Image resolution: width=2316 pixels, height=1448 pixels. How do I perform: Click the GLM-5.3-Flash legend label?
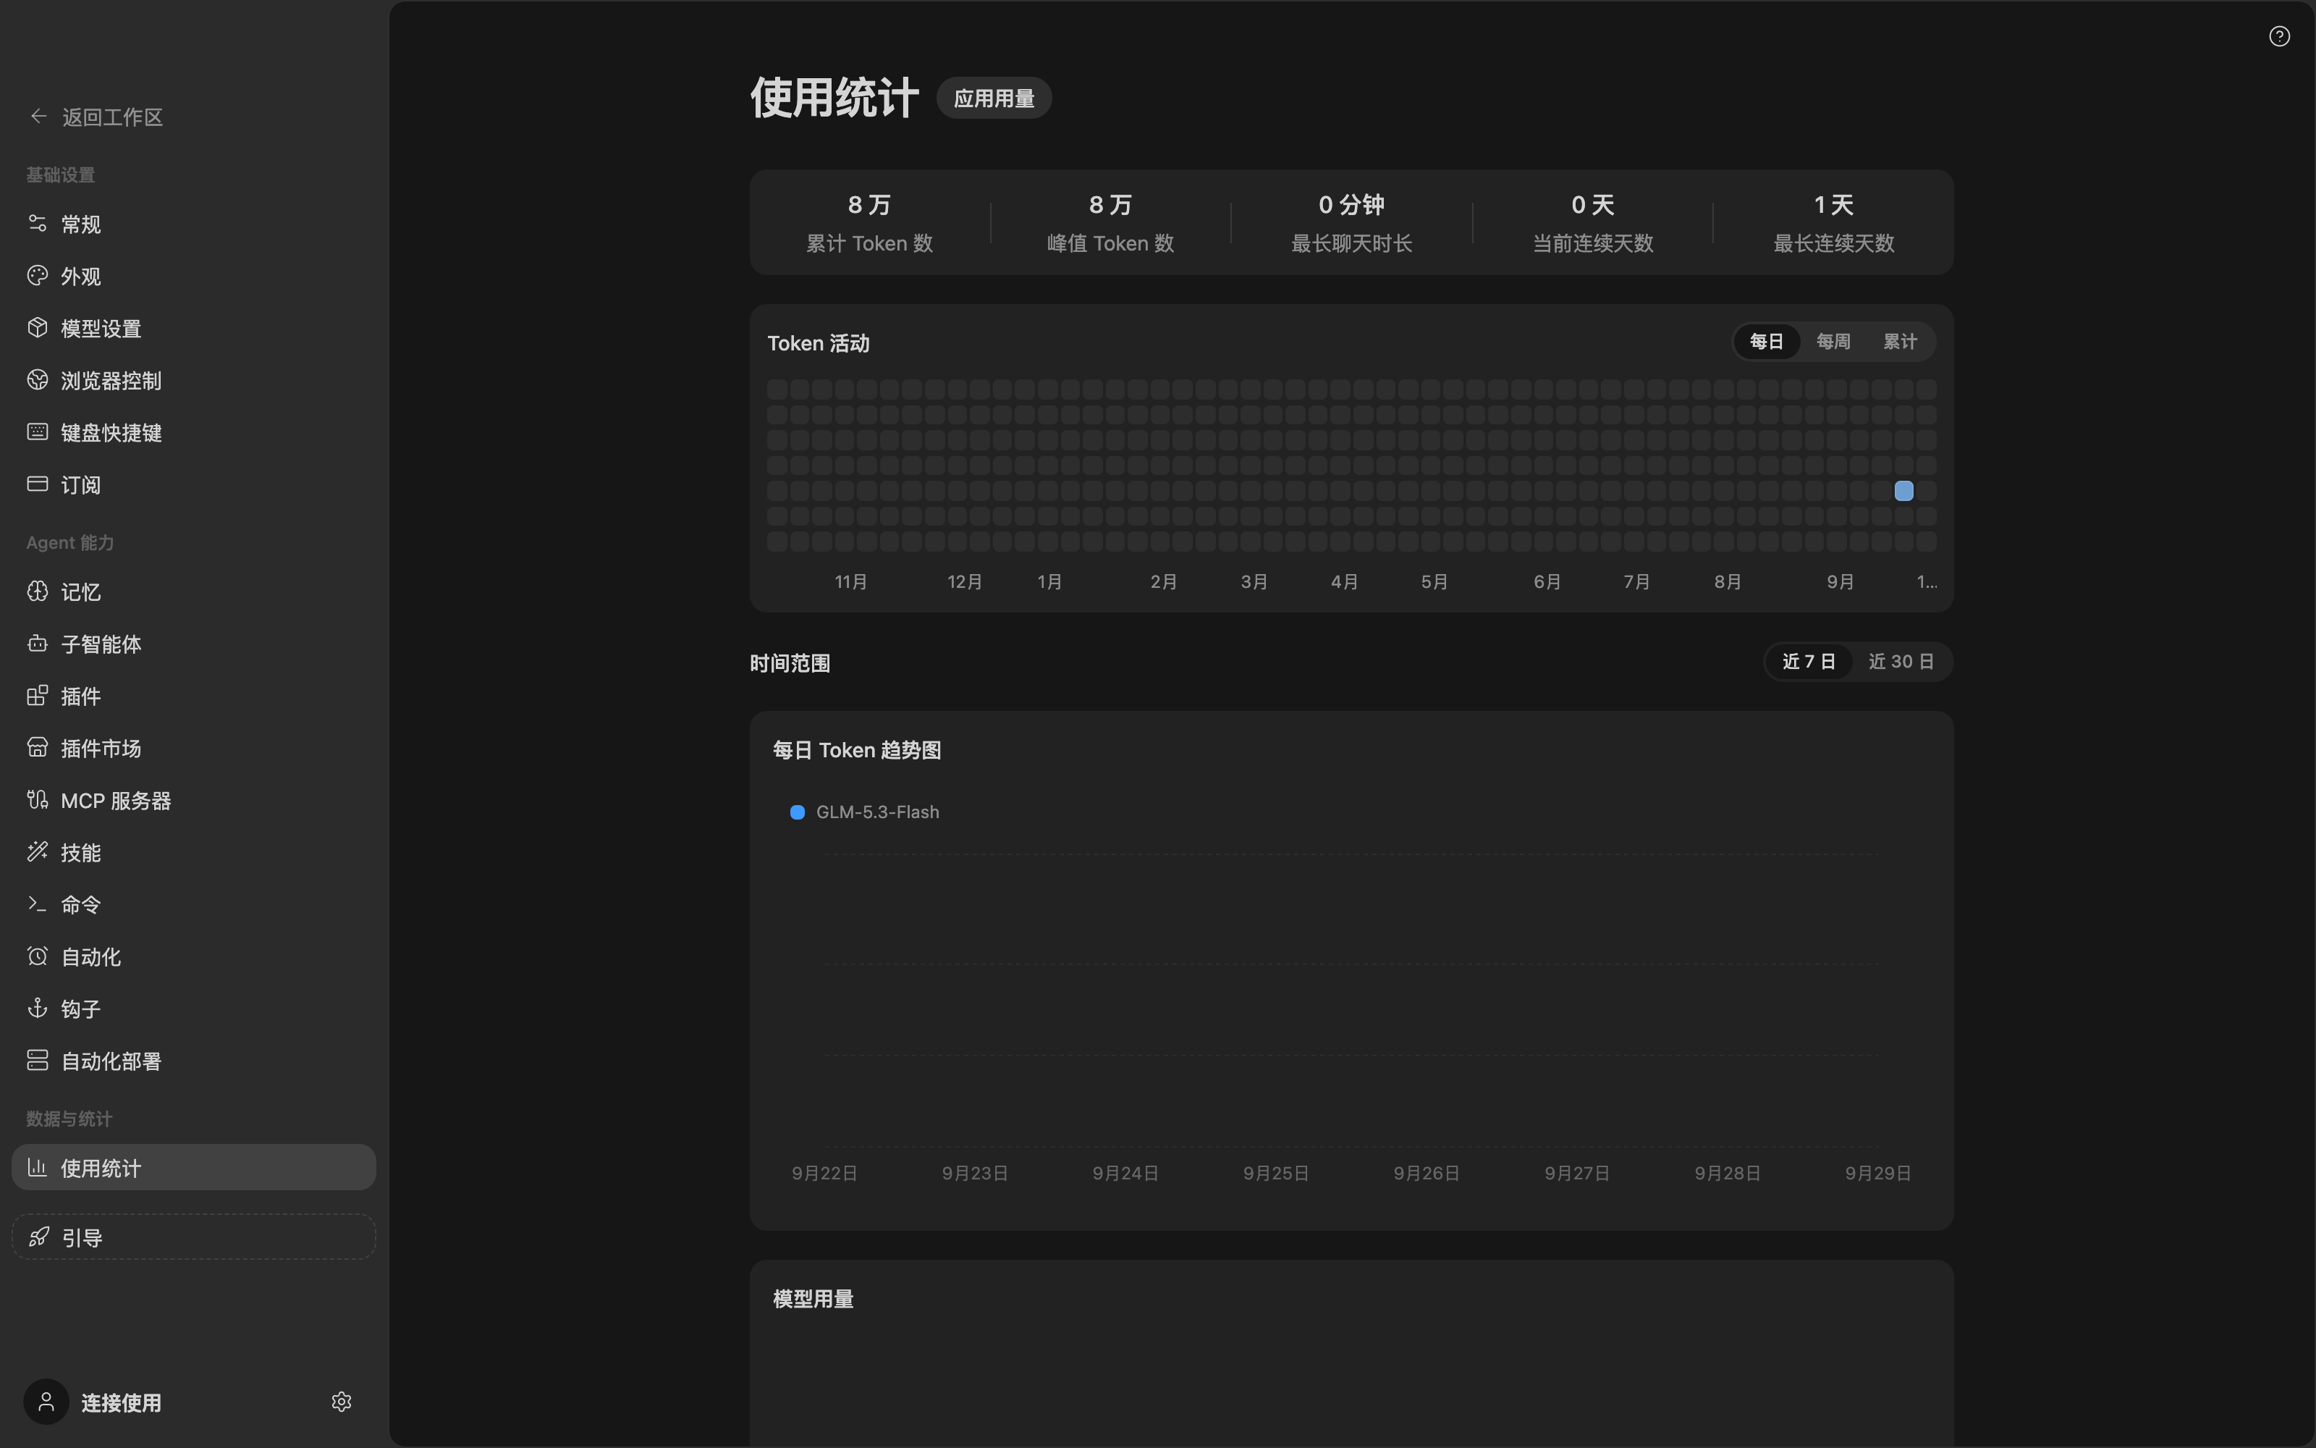[878, 812]
